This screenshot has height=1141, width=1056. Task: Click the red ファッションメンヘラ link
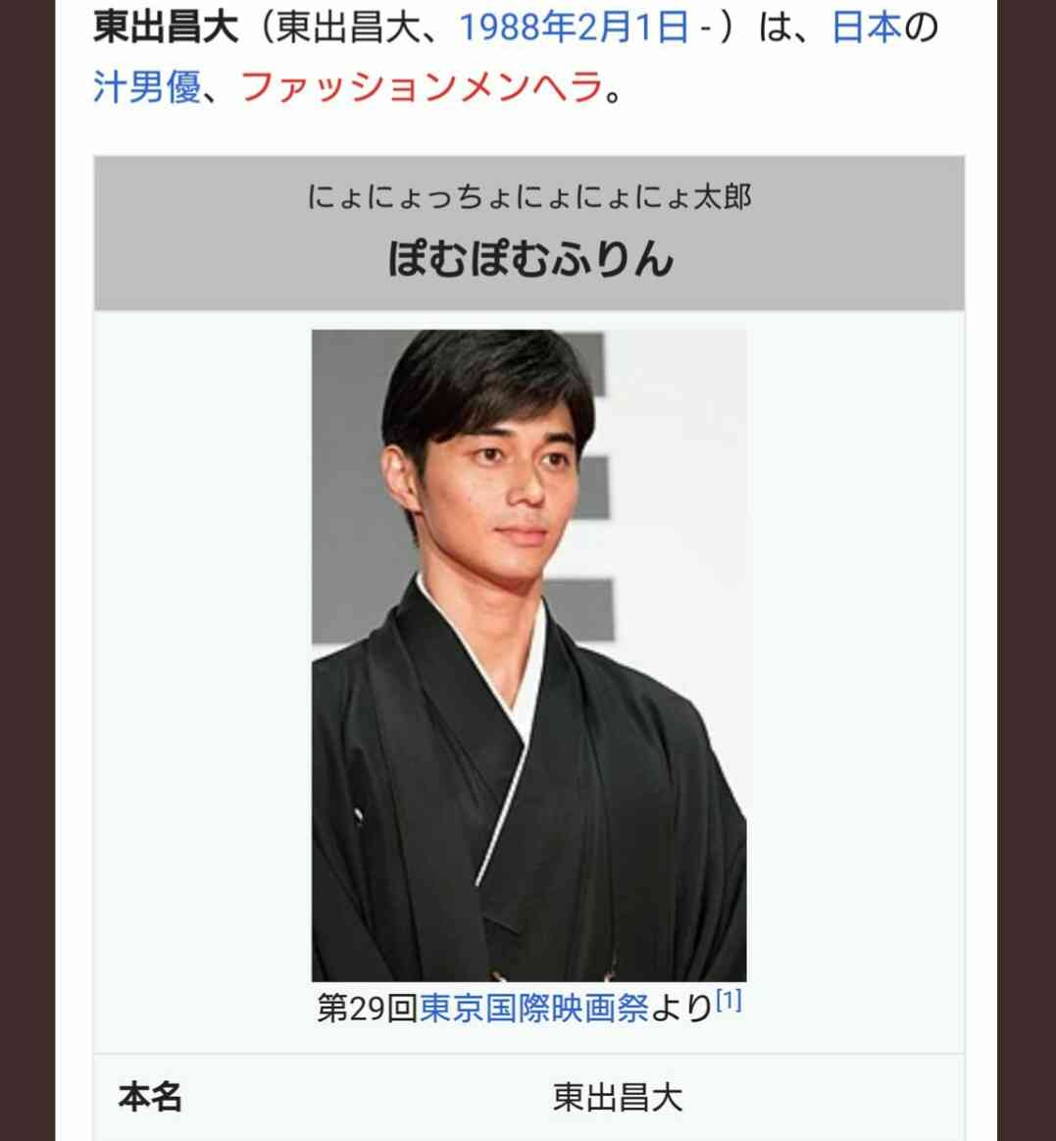pyautogui.click(x=422, y=87)
